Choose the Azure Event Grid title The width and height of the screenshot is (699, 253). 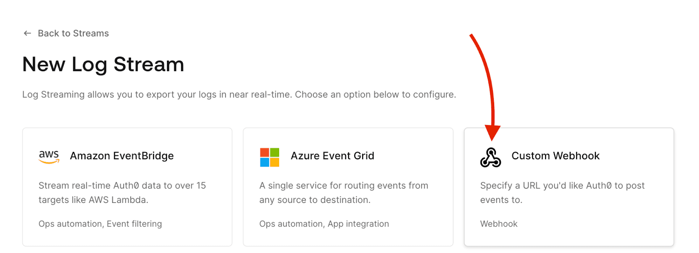click(332, 156)
